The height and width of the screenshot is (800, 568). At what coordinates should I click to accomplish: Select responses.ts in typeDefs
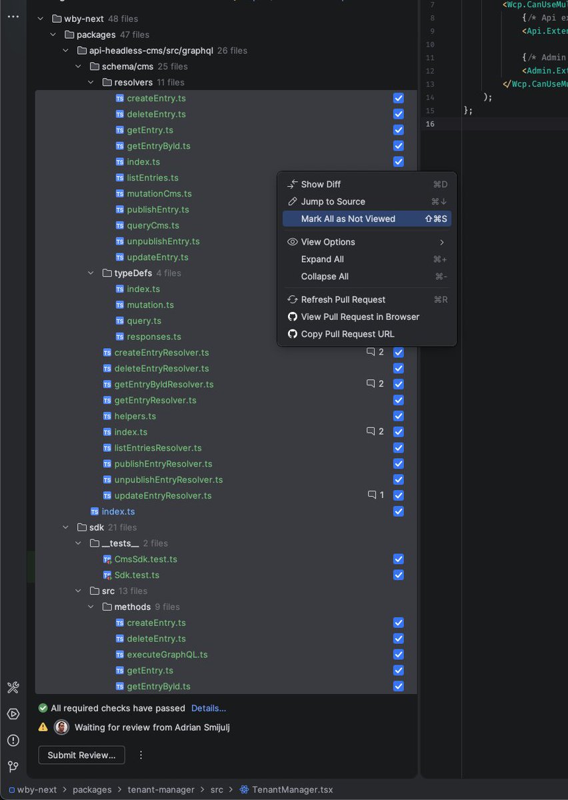pyautogui.click(x=154, y=337)
